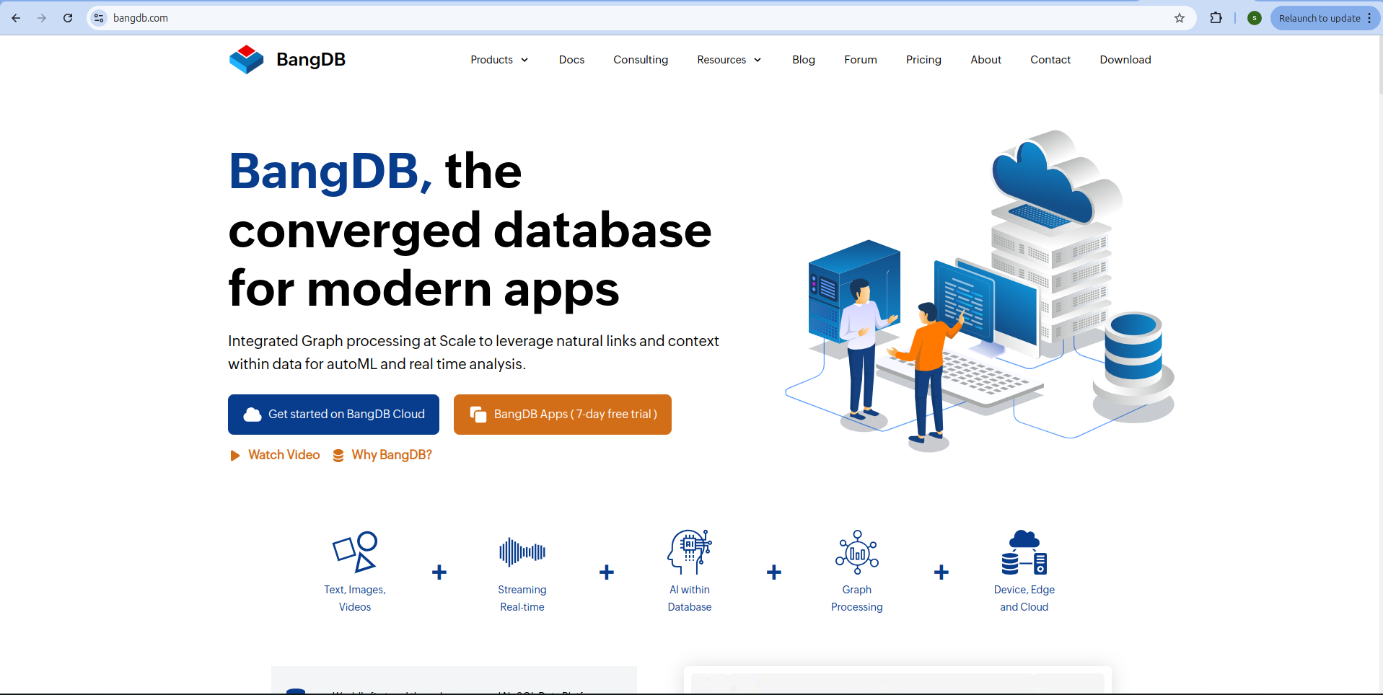The height and width of the screenshot is (695, 1383).
Task: Open the Why BangDB? link
Action: click(x=392, y=455)
